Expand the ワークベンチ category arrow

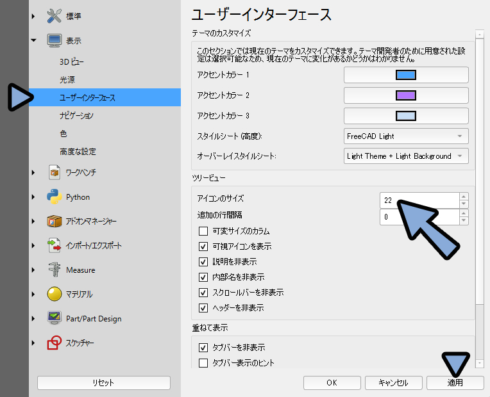click(x=33, y=172)
